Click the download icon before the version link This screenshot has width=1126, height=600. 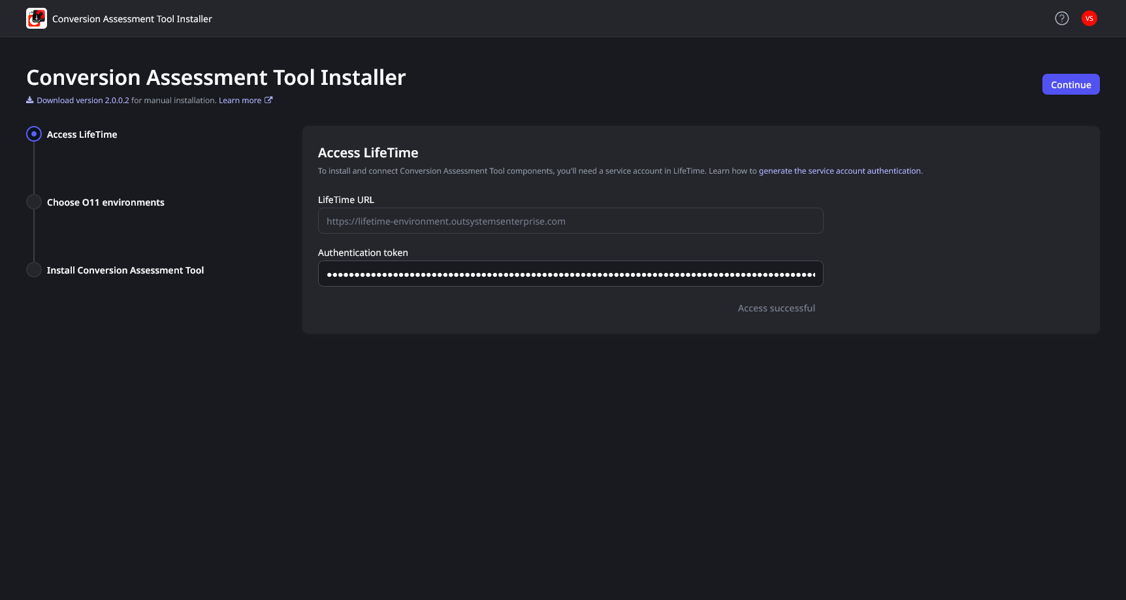point(29,99)
